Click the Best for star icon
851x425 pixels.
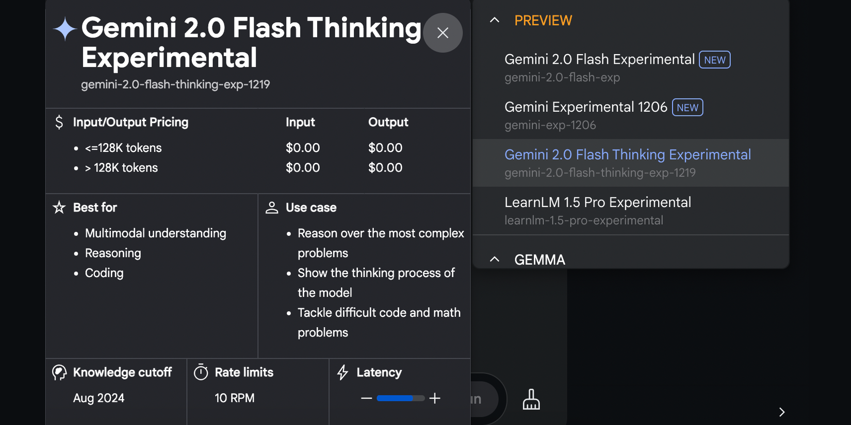point(59,208)
